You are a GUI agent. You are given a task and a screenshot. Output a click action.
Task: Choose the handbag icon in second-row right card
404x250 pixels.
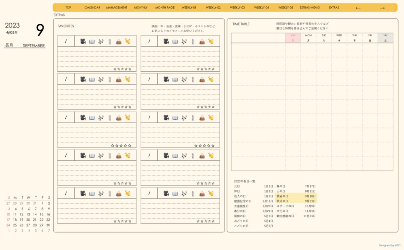[x=202, y=79]
